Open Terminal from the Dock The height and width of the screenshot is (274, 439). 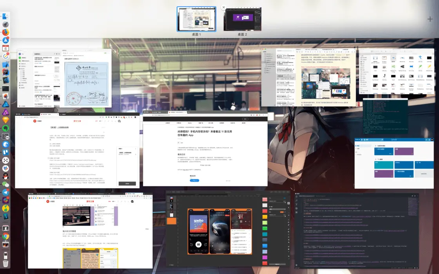click(5, 88)
